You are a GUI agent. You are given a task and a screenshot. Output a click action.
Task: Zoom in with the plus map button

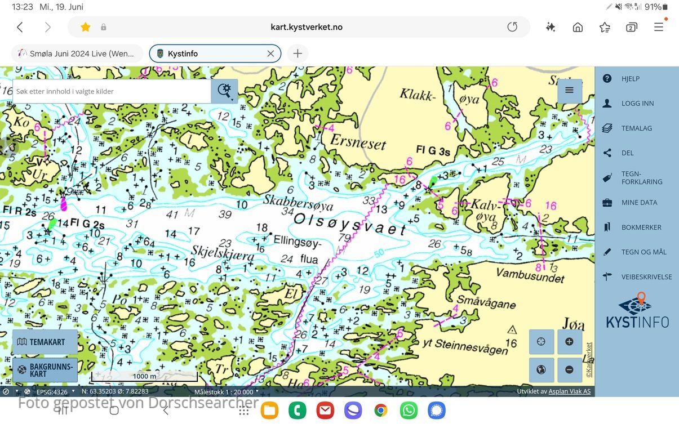coord(569,342)
